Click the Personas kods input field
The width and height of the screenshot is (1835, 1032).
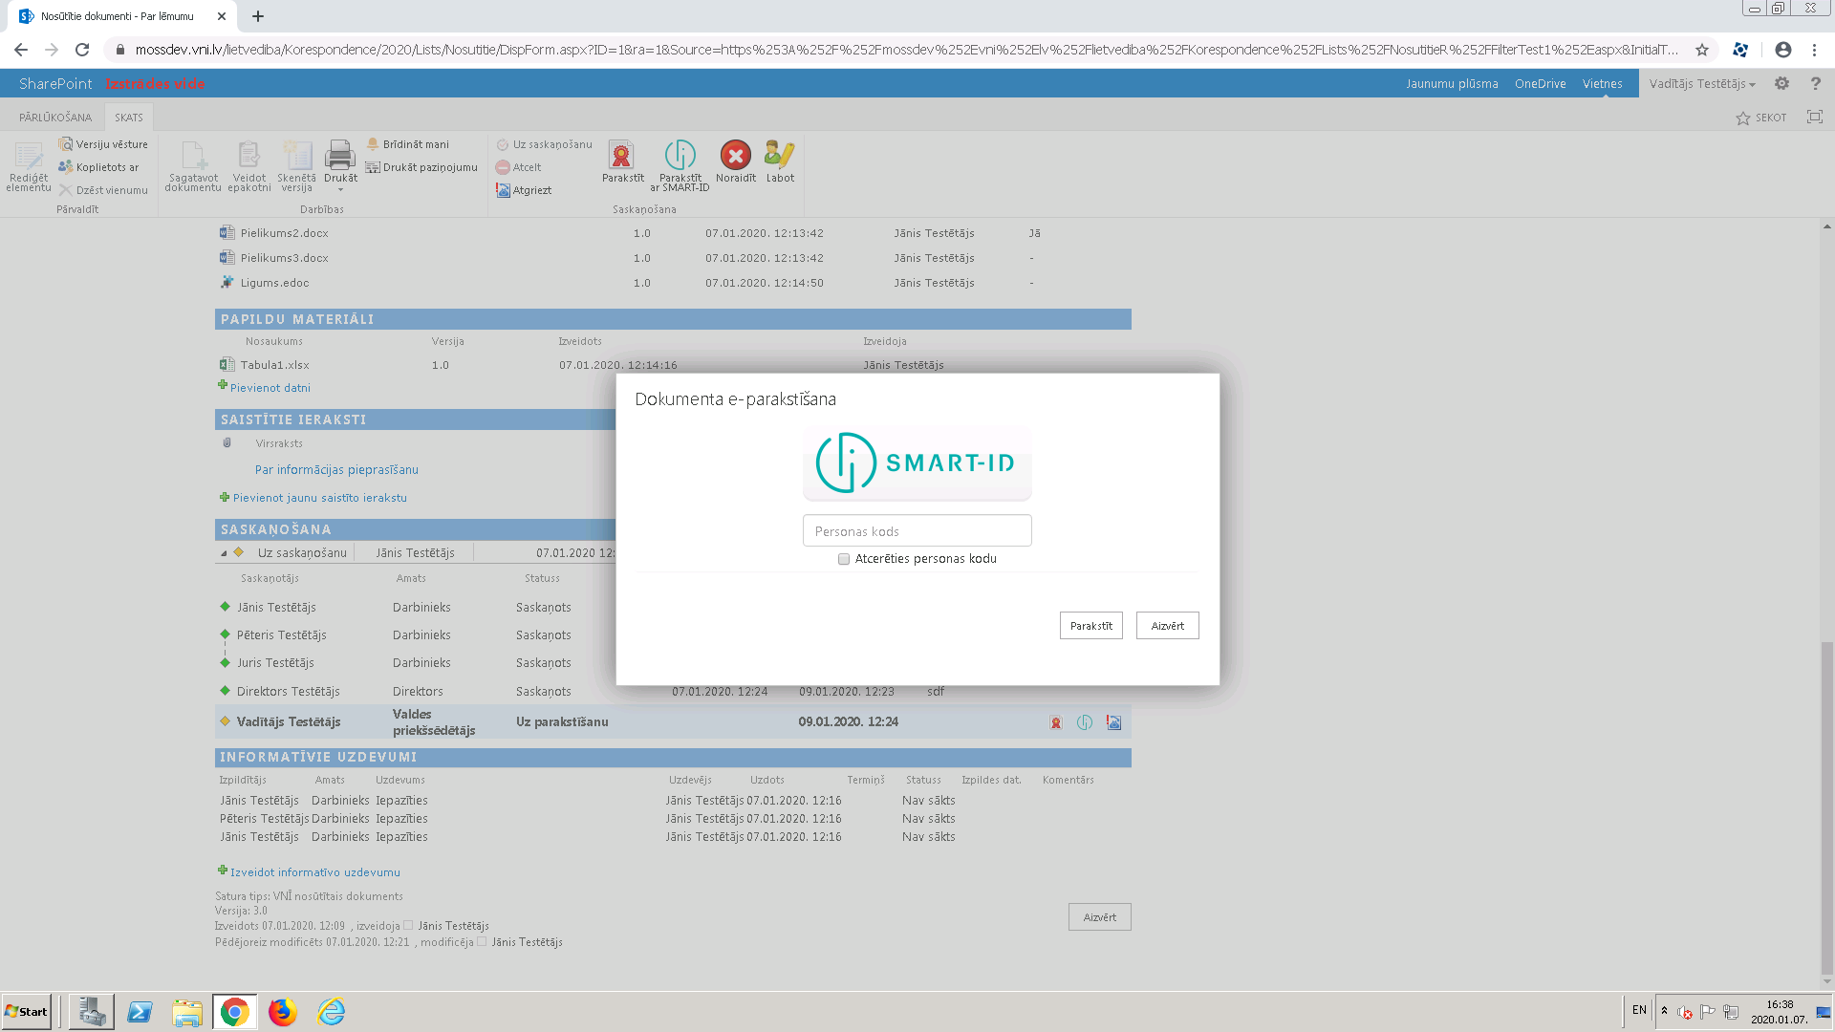click(x=917, y=531)
